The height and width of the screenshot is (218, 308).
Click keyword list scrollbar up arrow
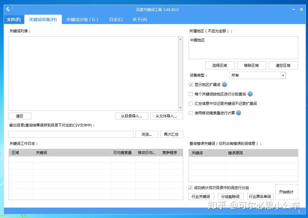tap(180, 39)
